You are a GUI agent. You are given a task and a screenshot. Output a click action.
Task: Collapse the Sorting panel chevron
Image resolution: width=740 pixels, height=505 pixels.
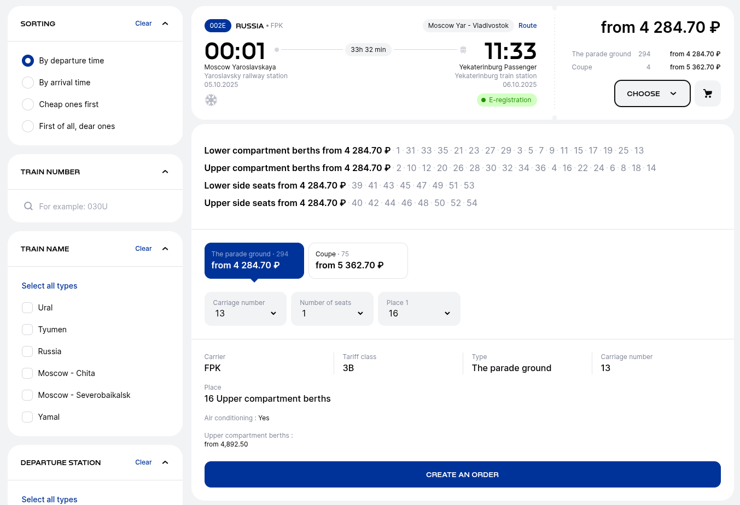click(165, 24)
